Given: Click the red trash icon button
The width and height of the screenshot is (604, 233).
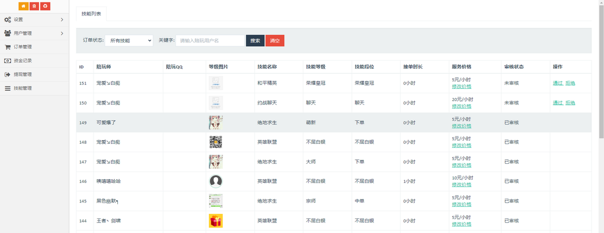Looking at the screenshot, I should point(34,6).
